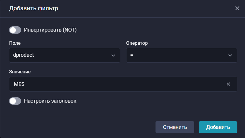Screen dimensions: 245x138
Task: Open the Поле dropdown showing dproduct
Action: pyautogui.click(x=65, y=55)
